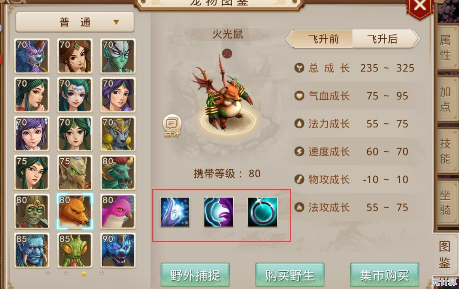This screenshot has width=459, height=289.
Task: Tap the 野外捕捉 button
Action: coord(195,275)
